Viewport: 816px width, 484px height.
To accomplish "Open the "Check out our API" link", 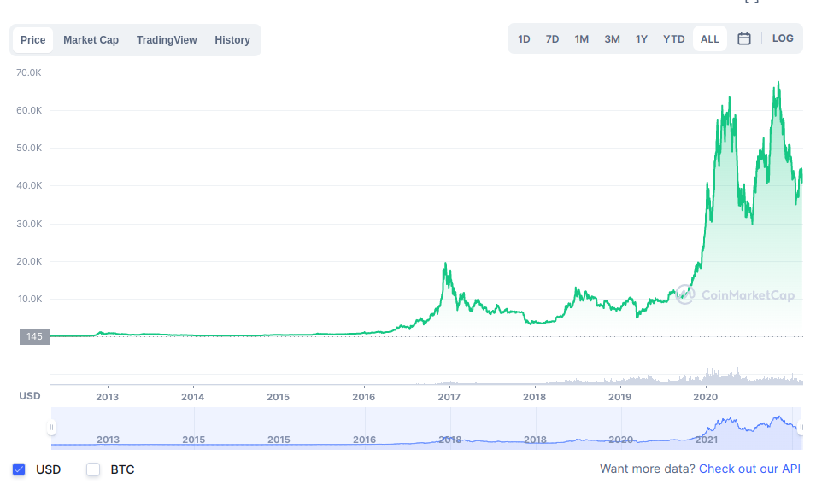I will [x=749, y=469].
